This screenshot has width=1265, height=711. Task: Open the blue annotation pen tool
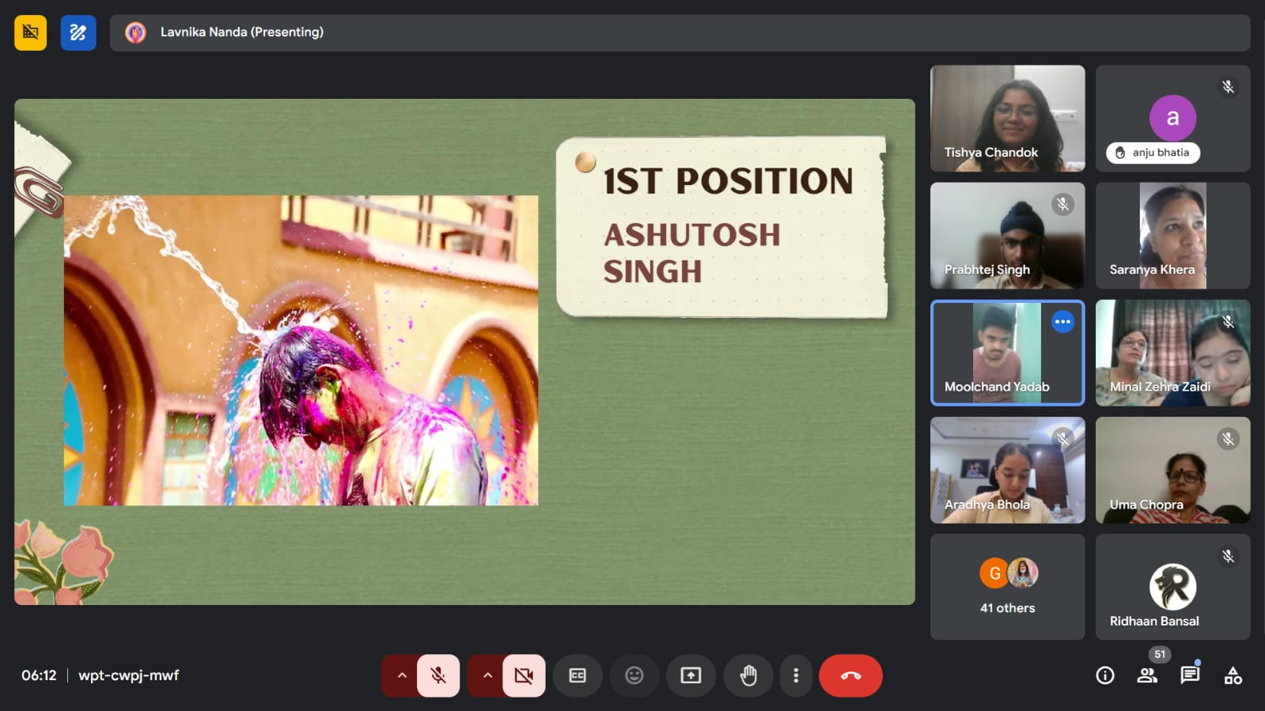pos(78,32)
